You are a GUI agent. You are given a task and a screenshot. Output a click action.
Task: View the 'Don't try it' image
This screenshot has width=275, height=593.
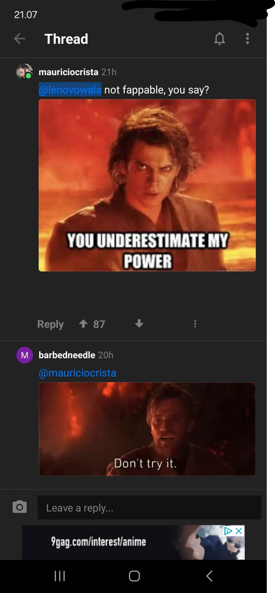[147, 429]
